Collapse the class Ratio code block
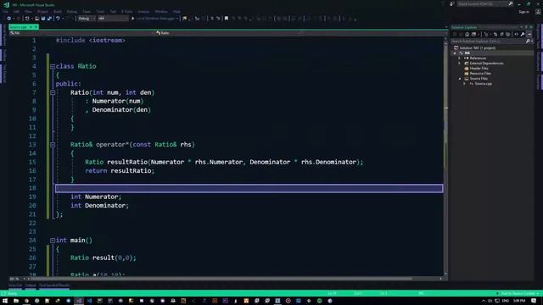 point(53,66)
